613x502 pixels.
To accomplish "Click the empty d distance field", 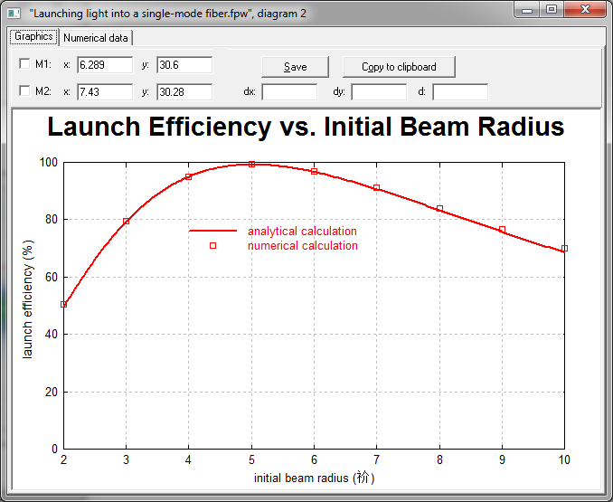I will click(460, 92).
